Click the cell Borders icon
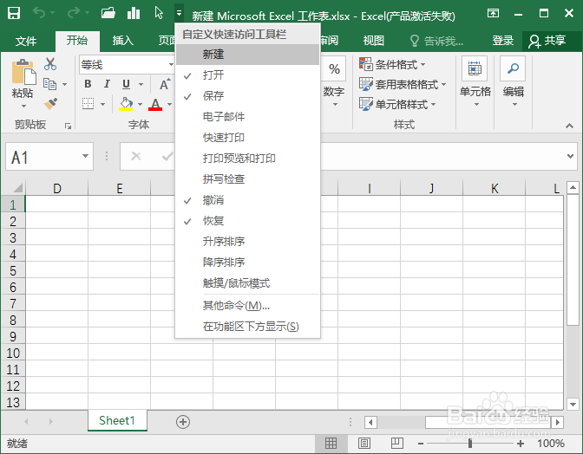The image size is (583, 454). (x=88, y=104)
